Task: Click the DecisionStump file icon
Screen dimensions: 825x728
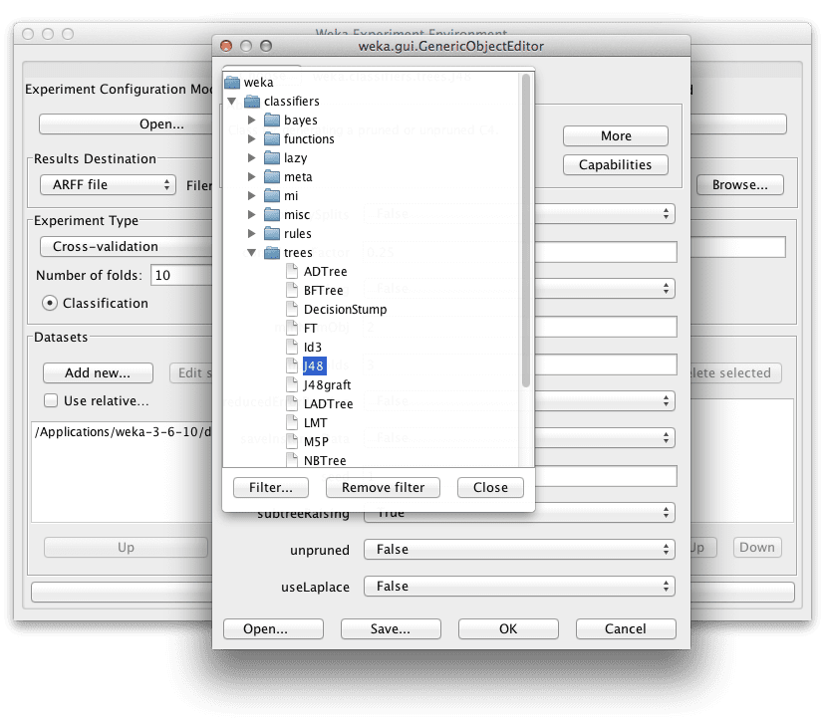Action: (x=292, y=309)
